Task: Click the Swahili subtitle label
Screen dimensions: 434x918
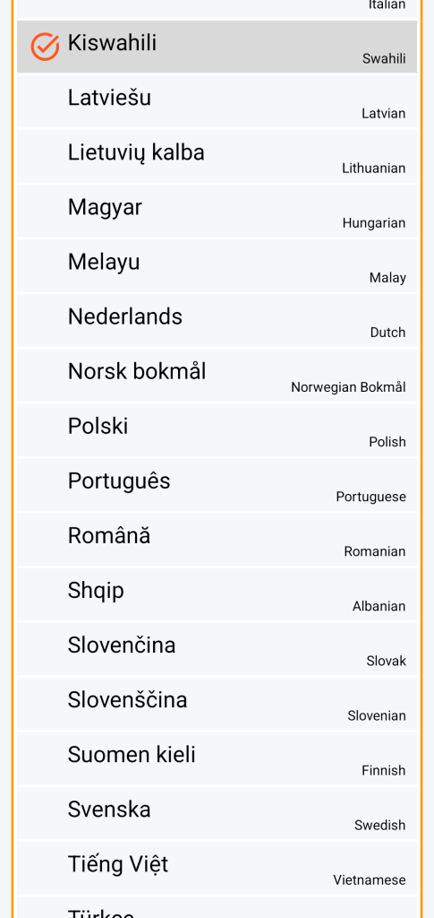Action: tap(384, 58)
